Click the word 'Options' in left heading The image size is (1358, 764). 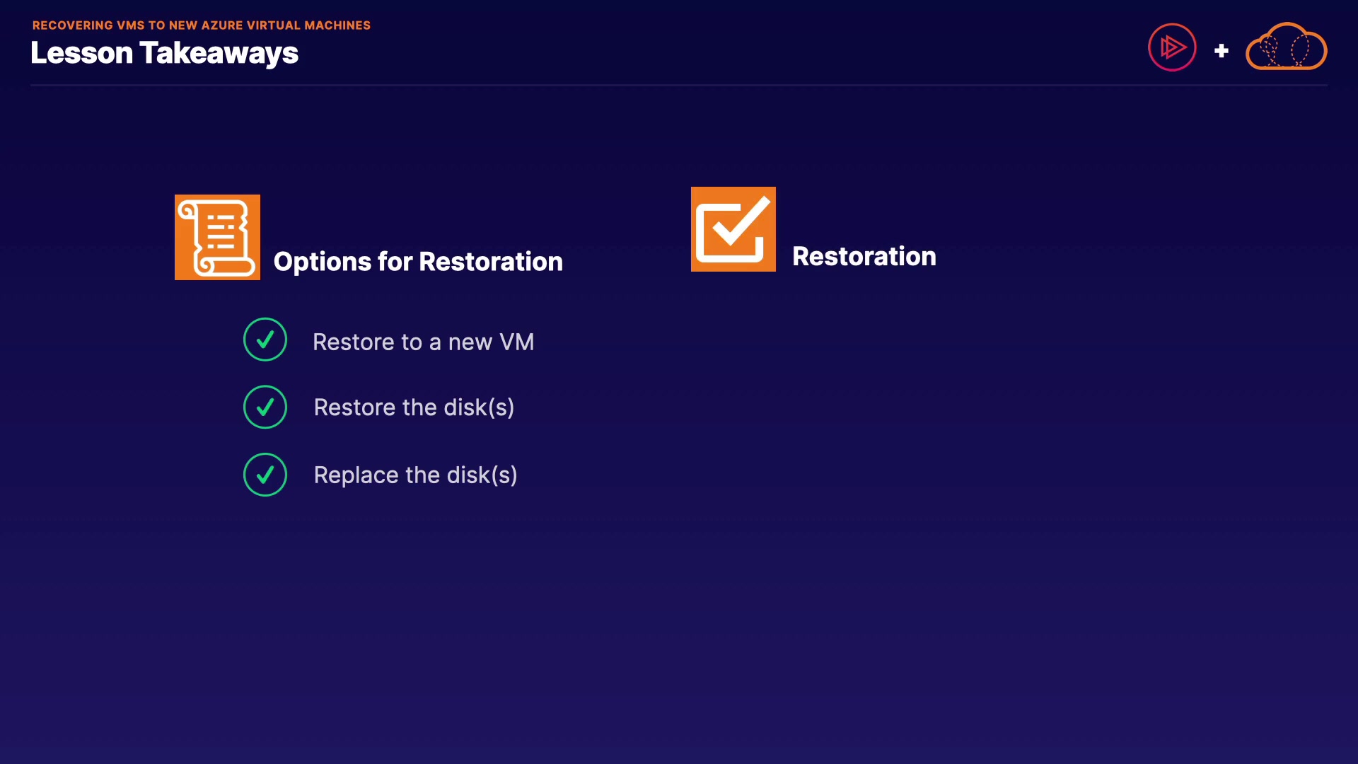click(322, 262)
